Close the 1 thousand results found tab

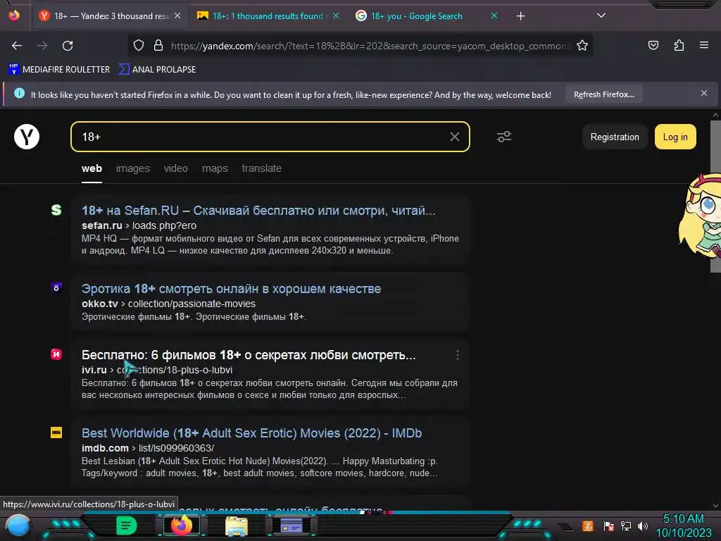[336, 15]
